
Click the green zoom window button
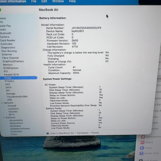(0, 10)
